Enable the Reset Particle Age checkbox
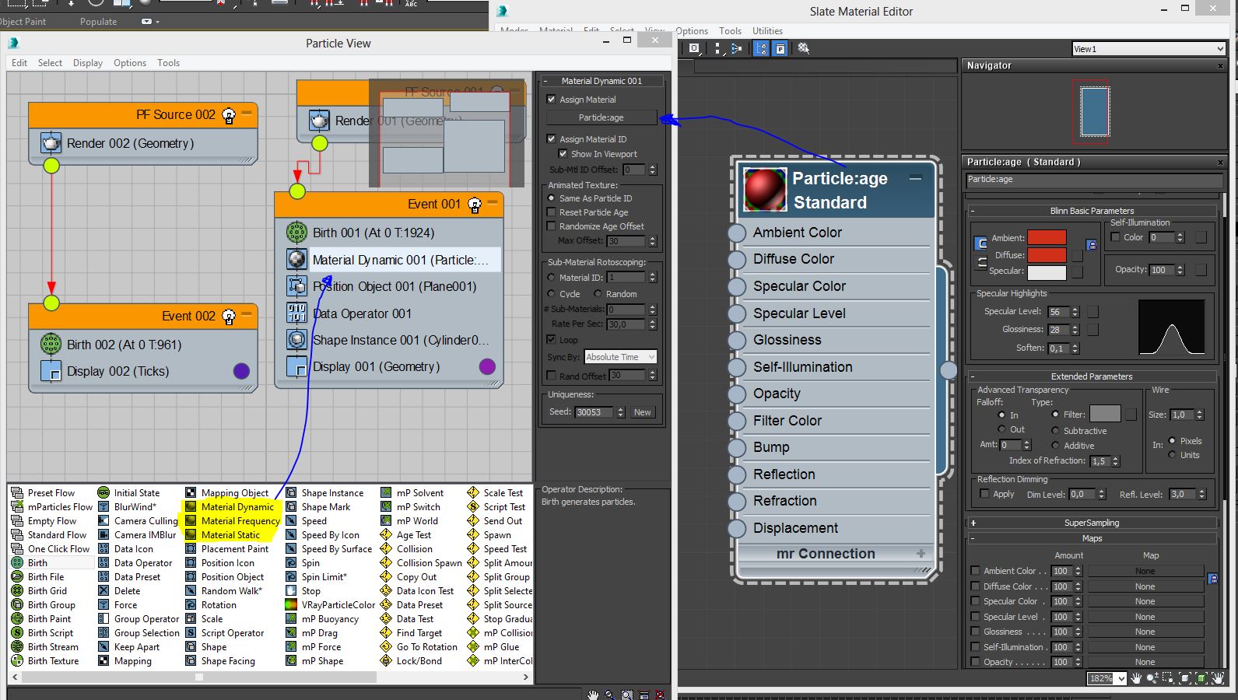 [552, 212]
